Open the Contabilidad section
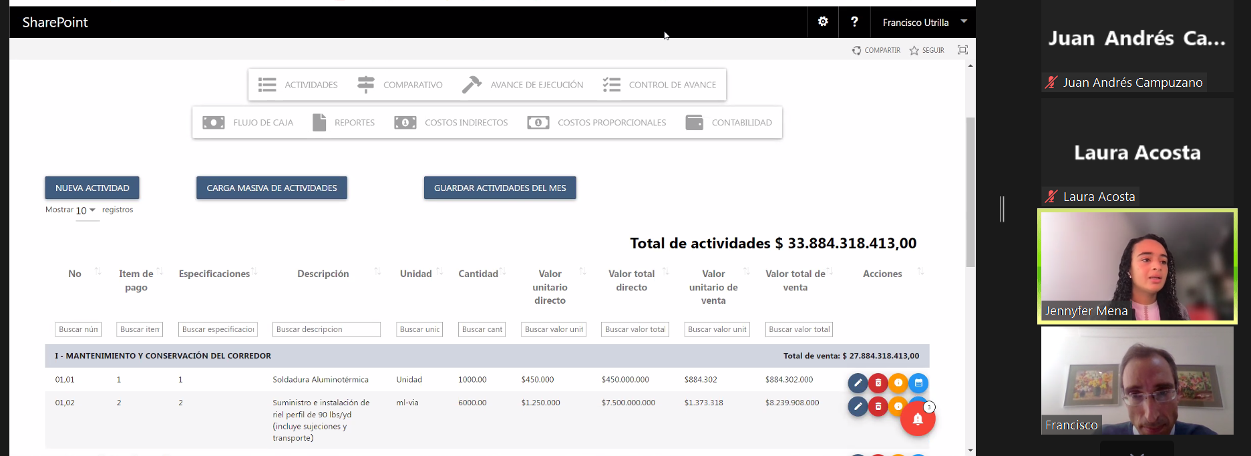The width and height of the screenshot is (1251, 456). pyautogui.click(x=729, y=122)
